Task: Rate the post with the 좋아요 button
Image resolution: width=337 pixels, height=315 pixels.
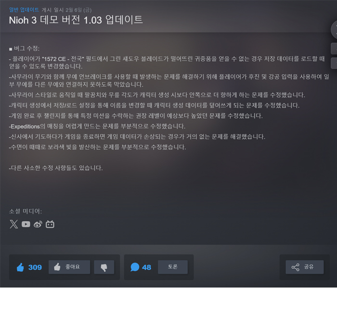Action: pos(69,267)
